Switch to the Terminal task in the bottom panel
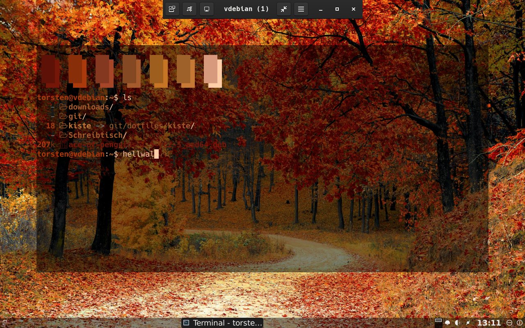 tap(222, 323)
